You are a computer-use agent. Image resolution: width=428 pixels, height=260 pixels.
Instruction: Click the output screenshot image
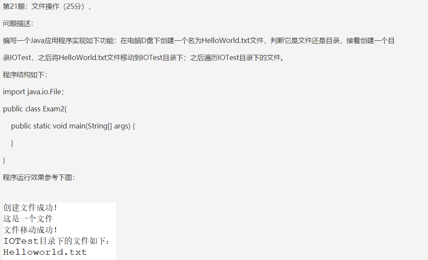point(60,231)
